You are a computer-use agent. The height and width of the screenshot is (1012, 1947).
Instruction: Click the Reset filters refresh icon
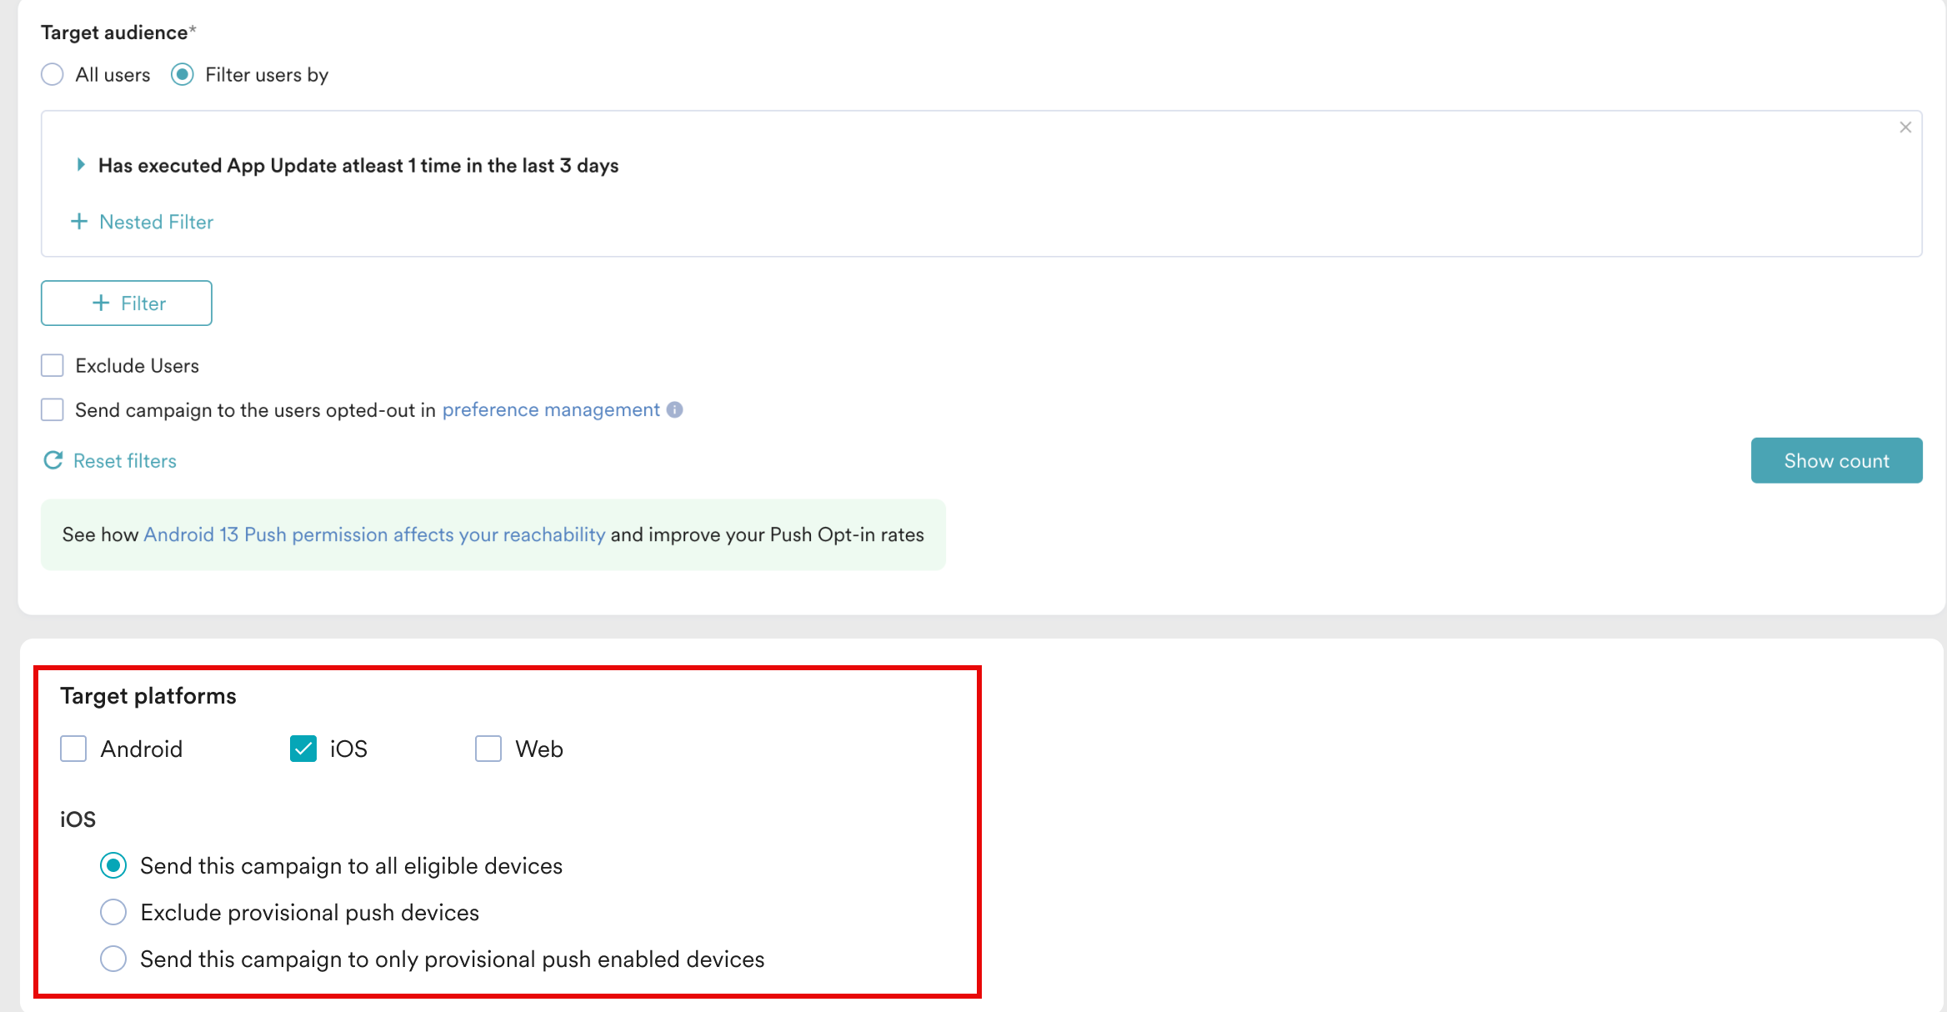pos(53,460)
